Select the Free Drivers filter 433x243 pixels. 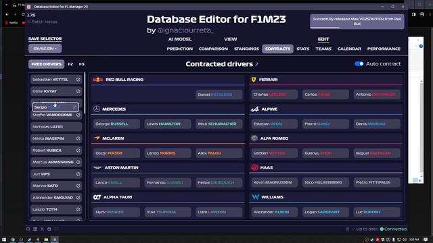tap(47, 64)
